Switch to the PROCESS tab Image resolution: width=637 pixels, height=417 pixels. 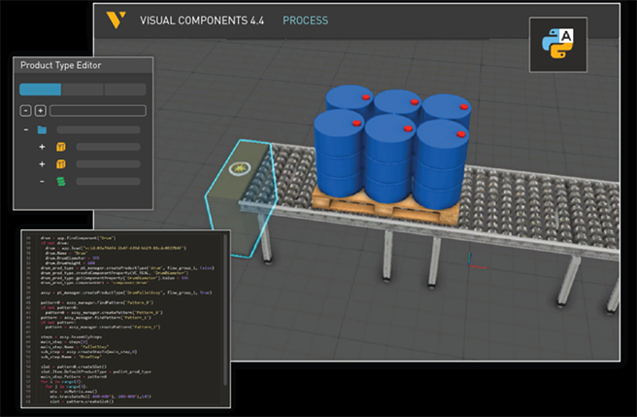(x=305, y=20)
